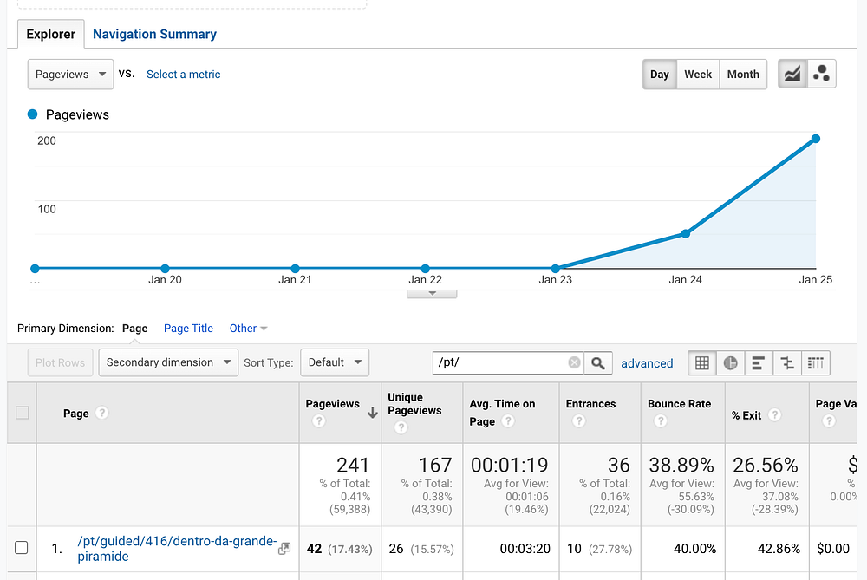Click the Jan 23 data point

point(555,269)
